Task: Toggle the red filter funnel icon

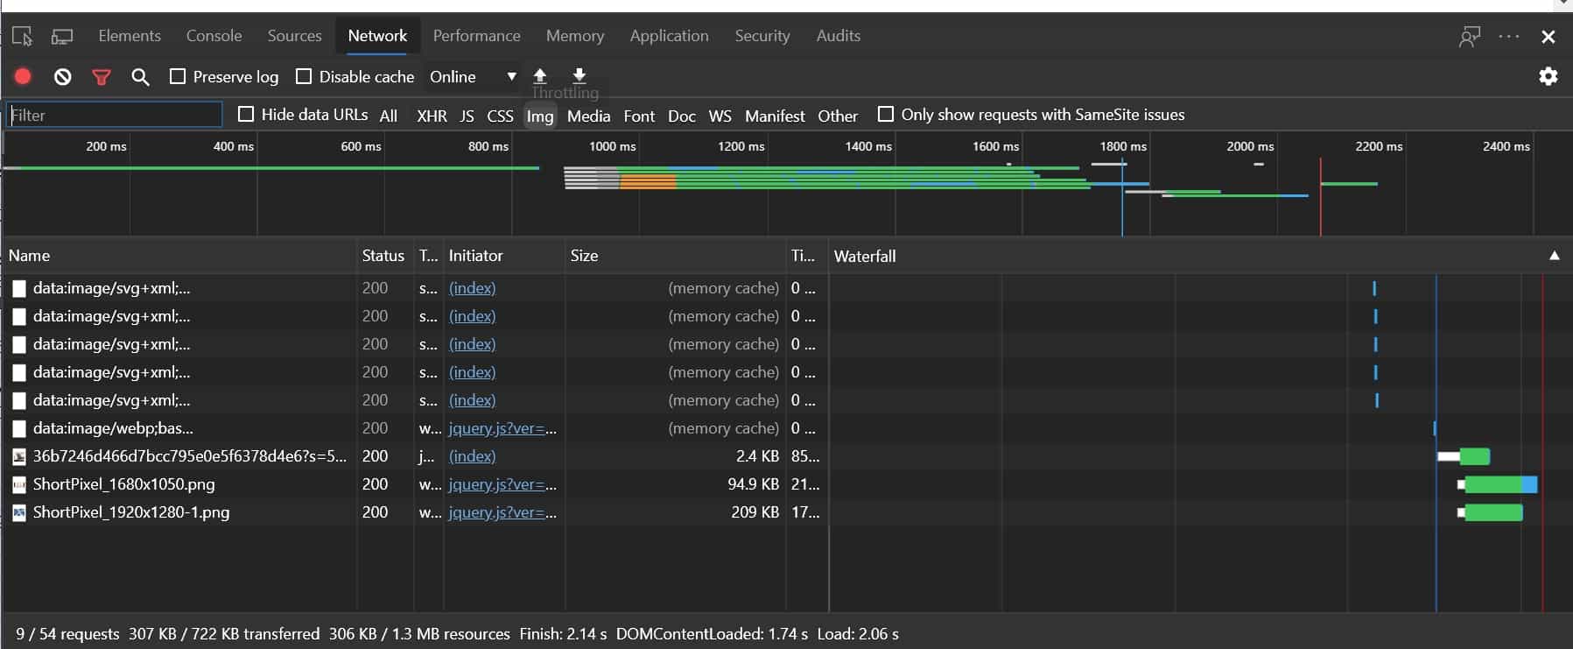Action: [102, 77]
